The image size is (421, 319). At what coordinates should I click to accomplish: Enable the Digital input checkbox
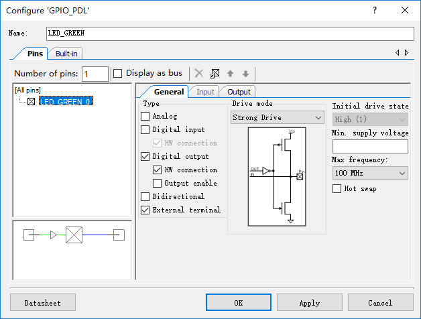pyautogui.click(x=145, y=130)
